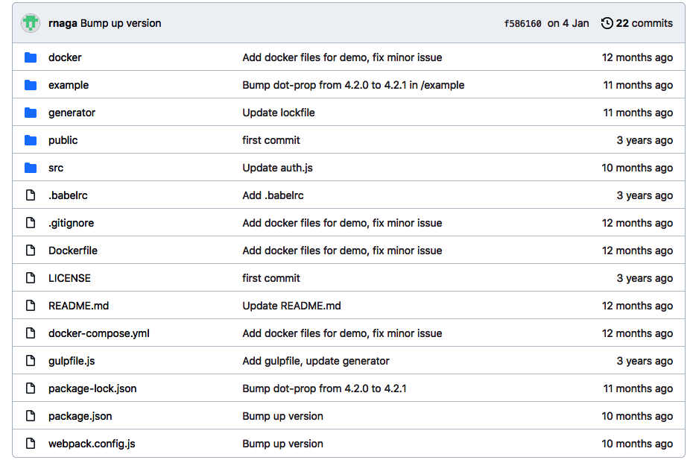
Task: Click the .gitignore file icon
Action: coord(30,223)
